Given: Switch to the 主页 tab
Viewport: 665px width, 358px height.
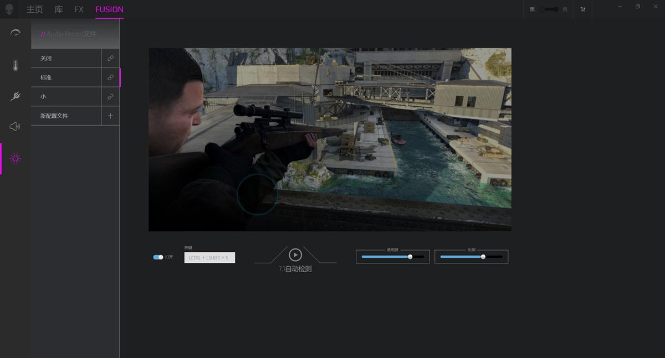Looking at the screenshot, I should 34,9.
